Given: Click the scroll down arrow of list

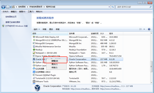Looking at the screenshot, I should [x=151, y=83].
